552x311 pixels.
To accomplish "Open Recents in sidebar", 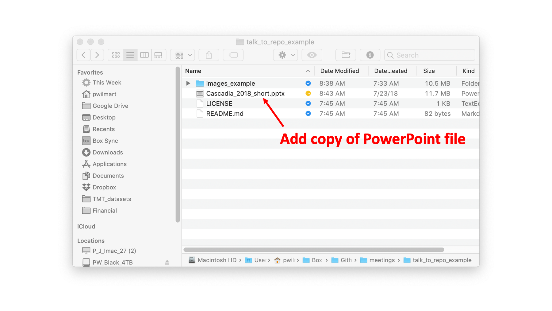I will (x=98, y=129).
